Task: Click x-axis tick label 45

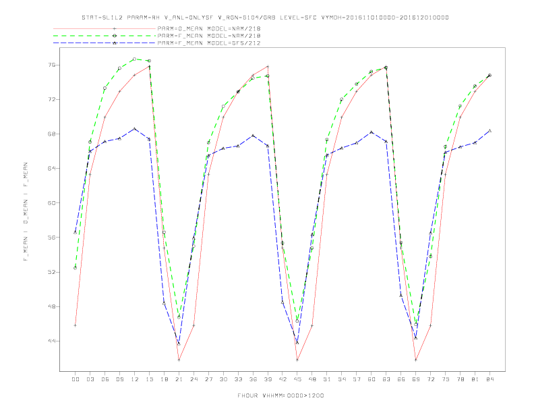Action: click(x=297, y=379)
